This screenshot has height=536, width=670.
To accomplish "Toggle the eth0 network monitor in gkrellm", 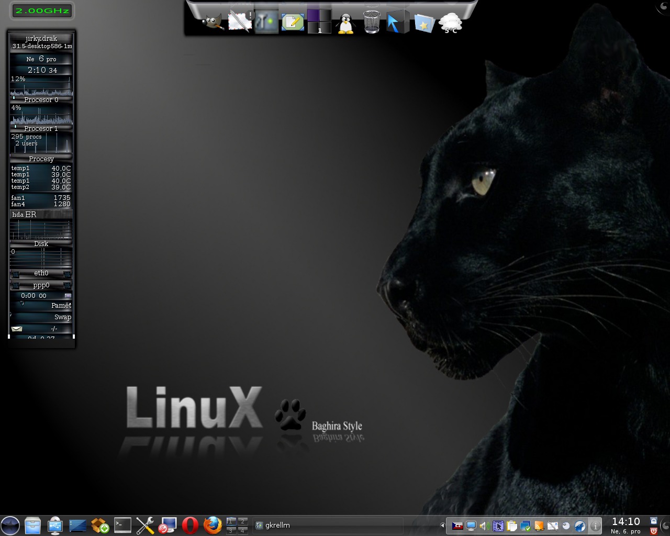I will tap(41, 273).
